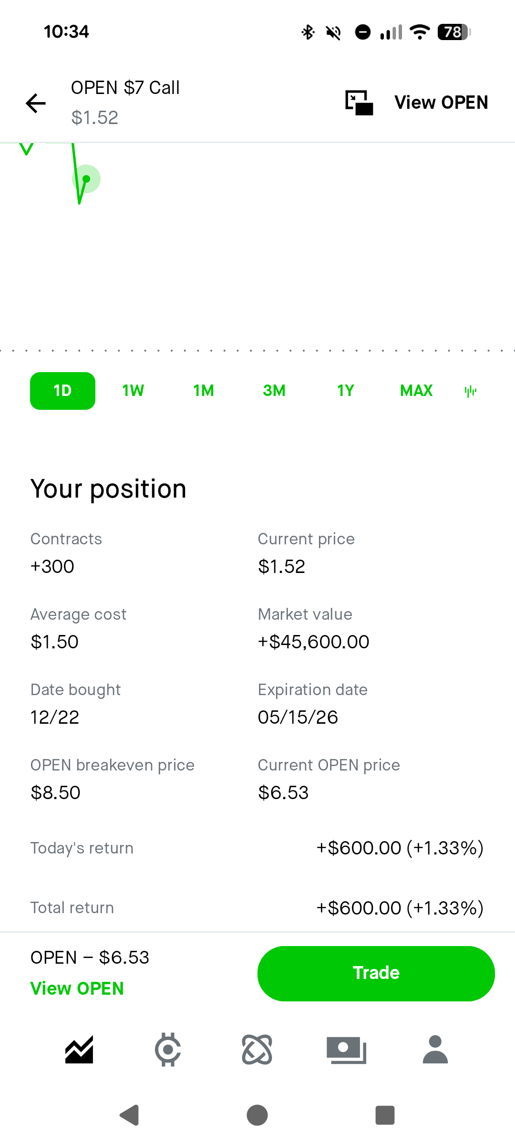Viewport: 515px width, 1145px height.
Task: Show the MAX chart range
Action: pos(416,391)
